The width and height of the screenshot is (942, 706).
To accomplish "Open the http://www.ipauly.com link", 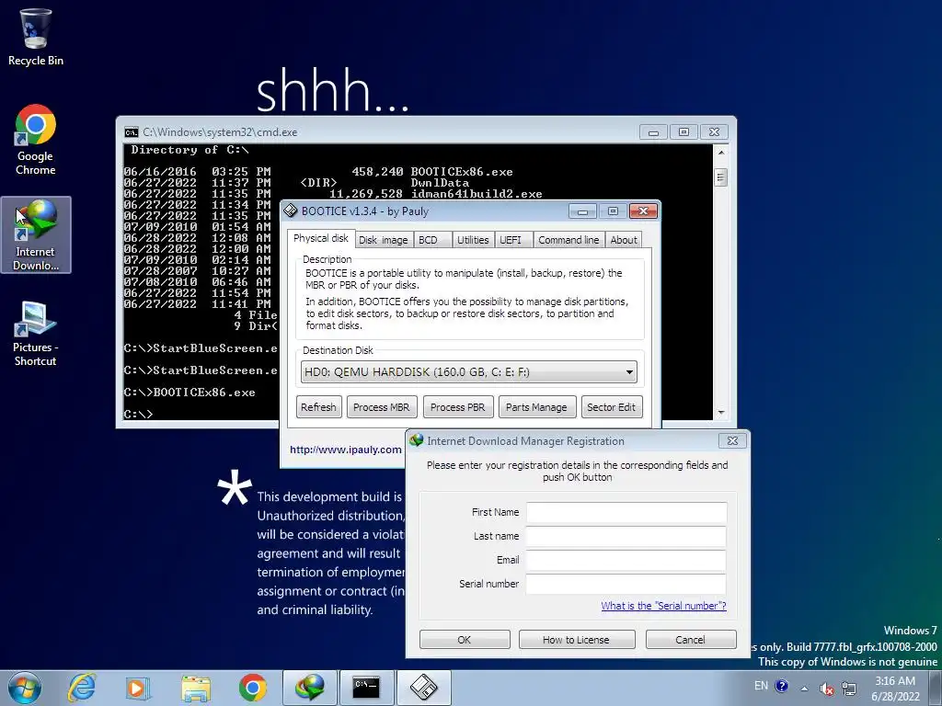I will [346, 450].
